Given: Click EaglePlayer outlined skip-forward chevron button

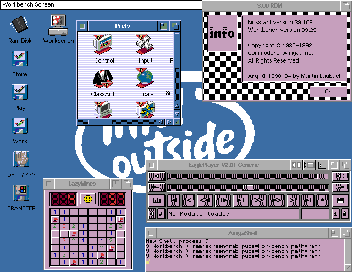Looking at the screenshot, I should click(293, 200).
